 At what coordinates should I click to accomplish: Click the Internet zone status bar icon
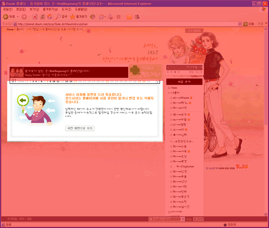coord(225,225)
